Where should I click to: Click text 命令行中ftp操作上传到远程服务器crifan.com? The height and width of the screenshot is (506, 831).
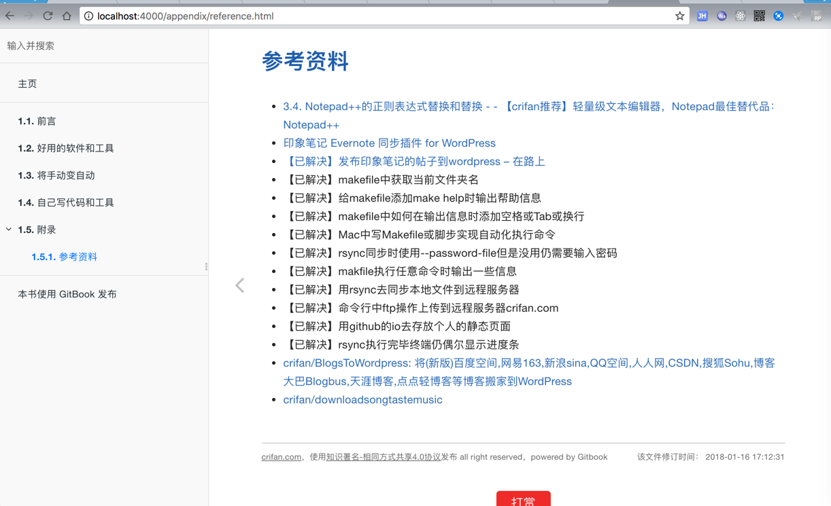[448, 308]
